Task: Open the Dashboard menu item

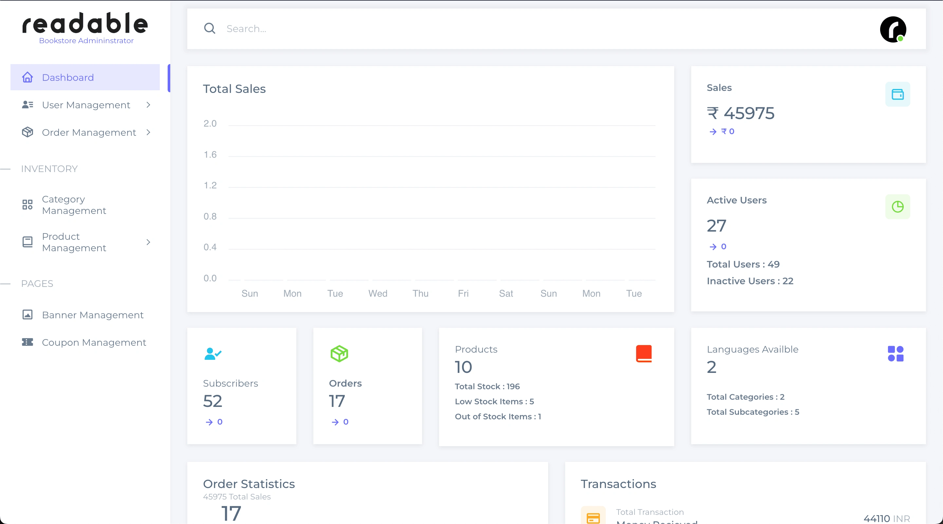Action: point(85,77)
